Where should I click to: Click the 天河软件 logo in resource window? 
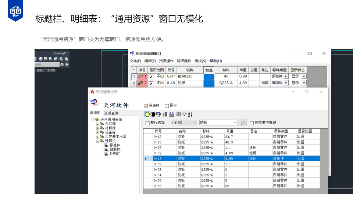(x=95, y=103)
